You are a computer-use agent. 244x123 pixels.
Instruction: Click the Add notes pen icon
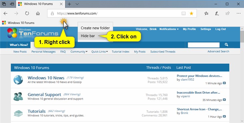coord(217,13)
